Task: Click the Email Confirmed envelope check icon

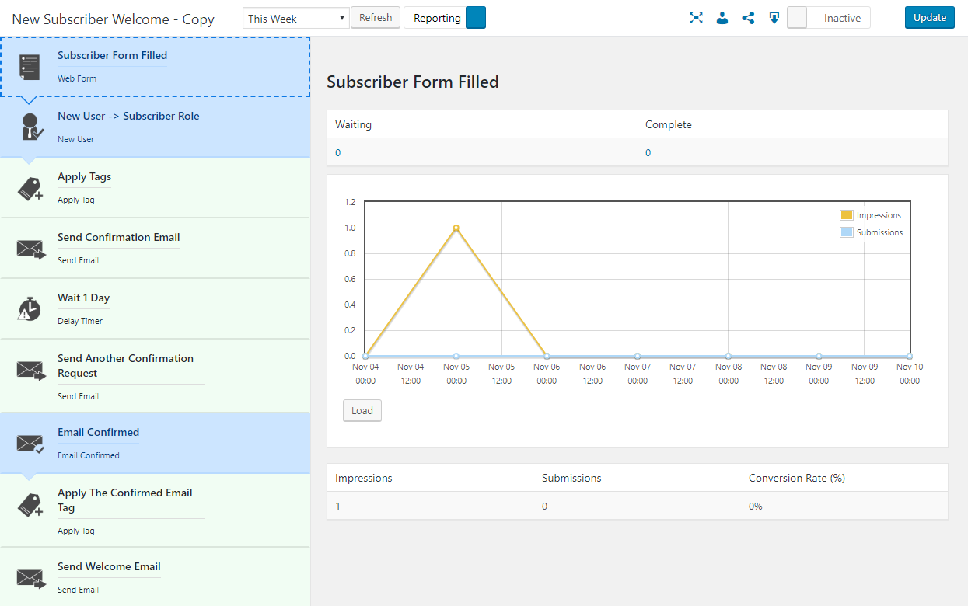Action: tap(30, 444)
